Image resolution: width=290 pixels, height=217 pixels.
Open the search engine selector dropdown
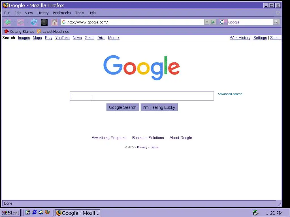[x=223, y=22]
